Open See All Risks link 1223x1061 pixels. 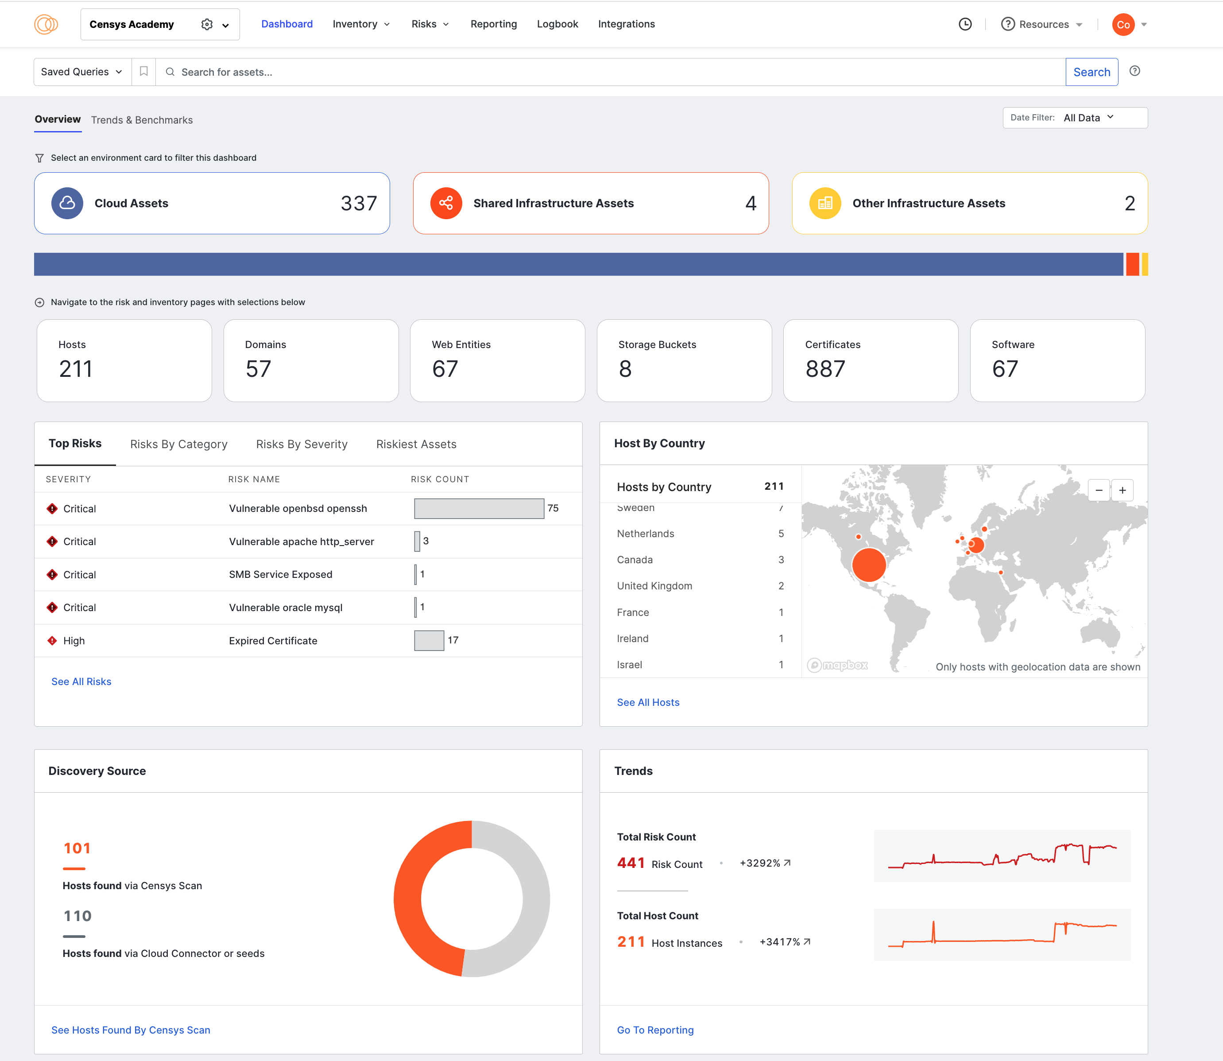81,682
